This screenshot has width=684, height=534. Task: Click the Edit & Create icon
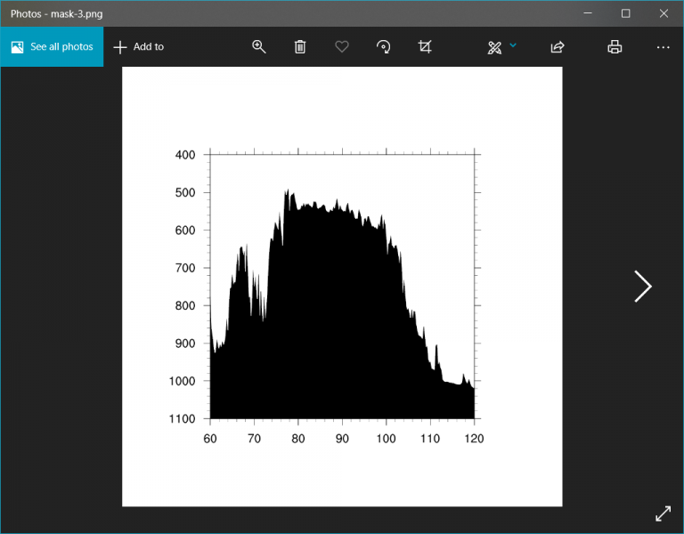click(x=494, y=47)
